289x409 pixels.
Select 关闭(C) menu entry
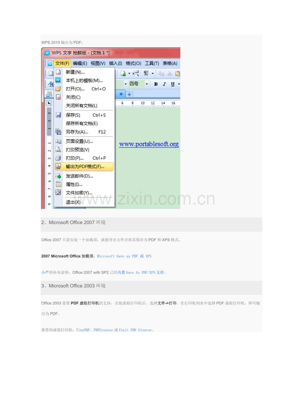click(84, 97)
